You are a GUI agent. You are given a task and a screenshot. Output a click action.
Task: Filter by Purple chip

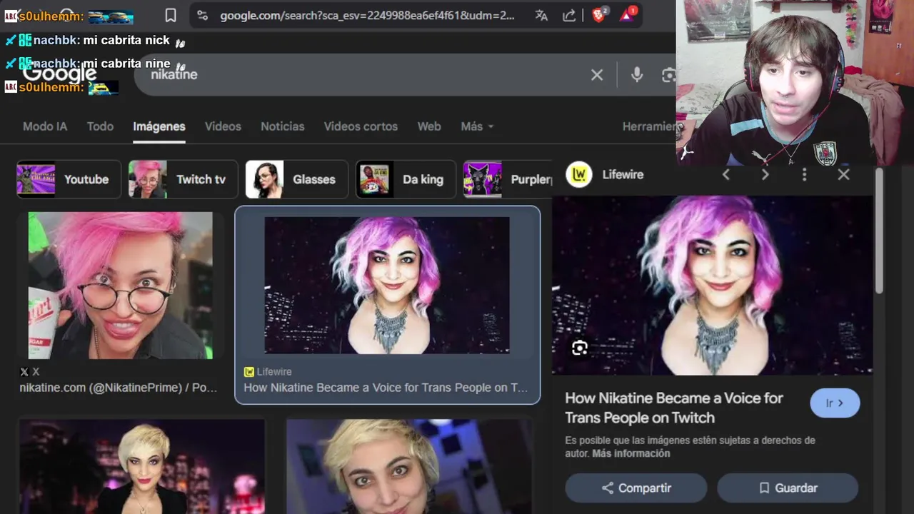point(508,179)
